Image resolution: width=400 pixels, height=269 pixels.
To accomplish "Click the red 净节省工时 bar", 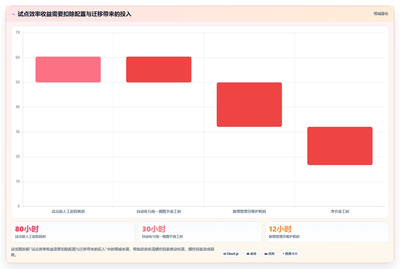I will 340,146.
